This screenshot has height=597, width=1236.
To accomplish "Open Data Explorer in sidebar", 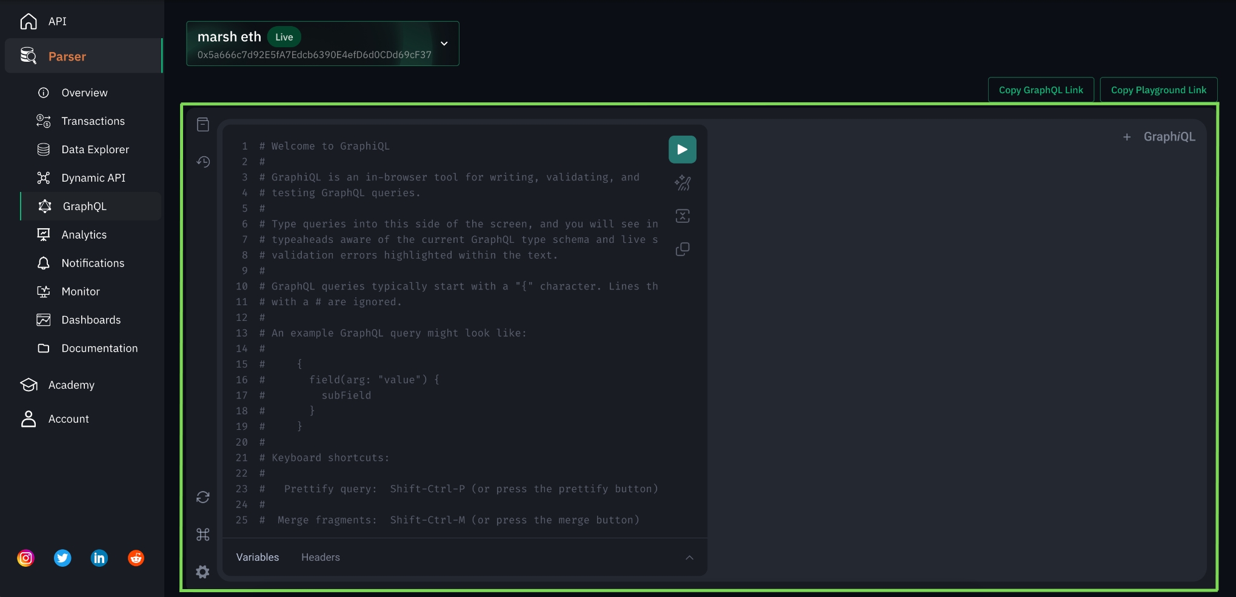I will pos(95,150).
